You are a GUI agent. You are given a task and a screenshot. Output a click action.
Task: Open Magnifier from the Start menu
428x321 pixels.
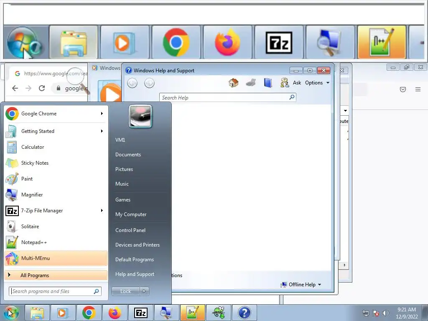coord(56,195)
